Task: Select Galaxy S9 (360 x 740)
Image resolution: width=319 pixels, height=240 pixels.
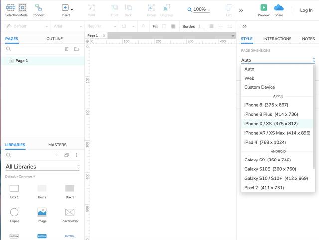Action: 277,160
